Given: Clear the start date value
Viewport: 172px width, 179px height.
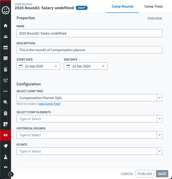Looking at the screenshot, I should pyautogui.click(x=56, y=66).
